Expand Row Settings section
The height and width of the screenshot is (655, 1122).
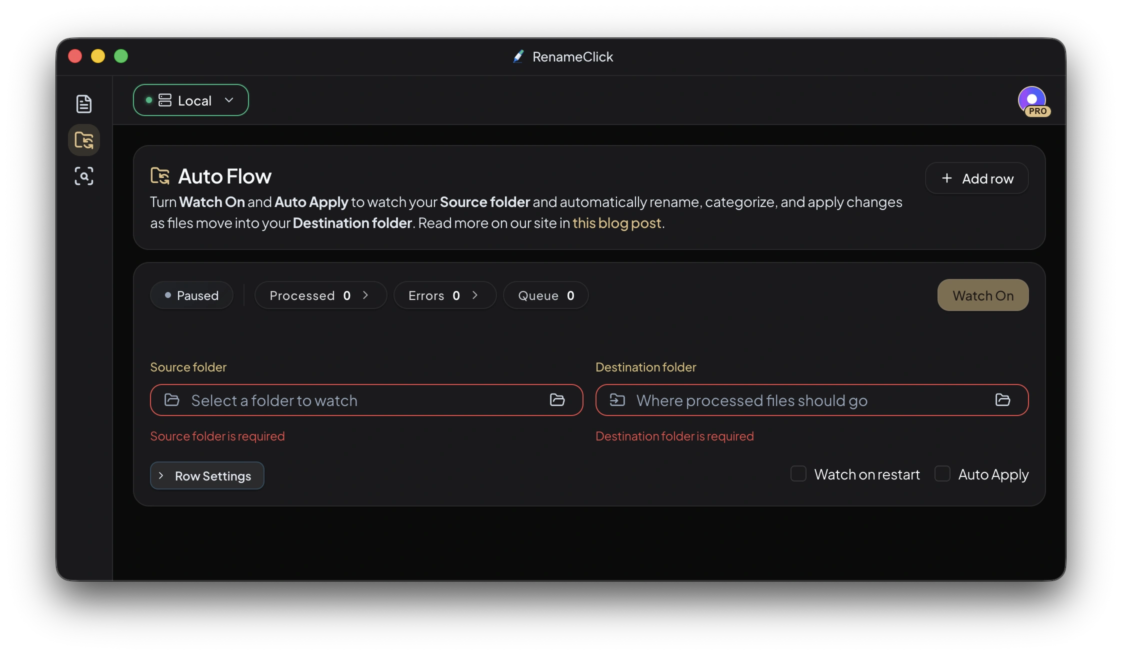[x=207, y=475]
